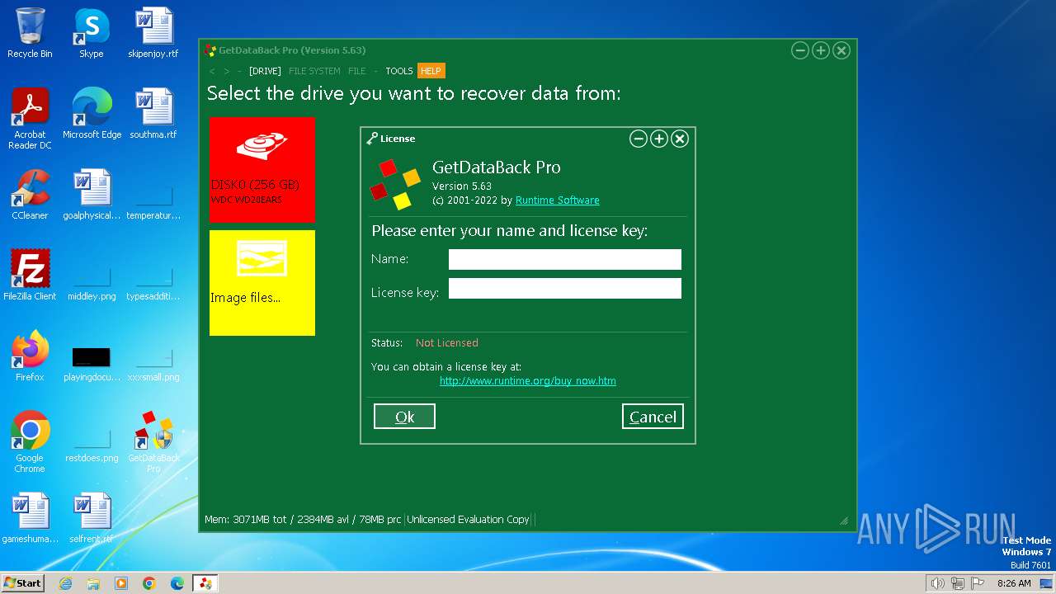The image size is (1056, 594).
Task: Select the CCleaner desktop shortcut
Action: click(x=30, y=196)
